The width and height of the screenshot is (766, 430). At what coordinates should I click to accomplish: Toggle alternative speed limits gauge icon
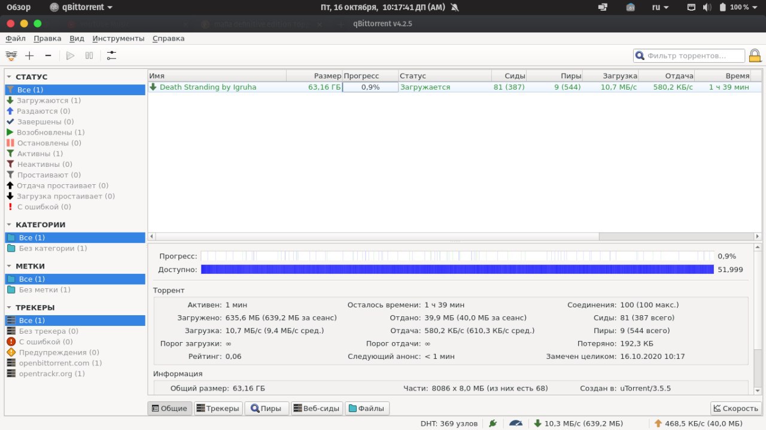516,423
